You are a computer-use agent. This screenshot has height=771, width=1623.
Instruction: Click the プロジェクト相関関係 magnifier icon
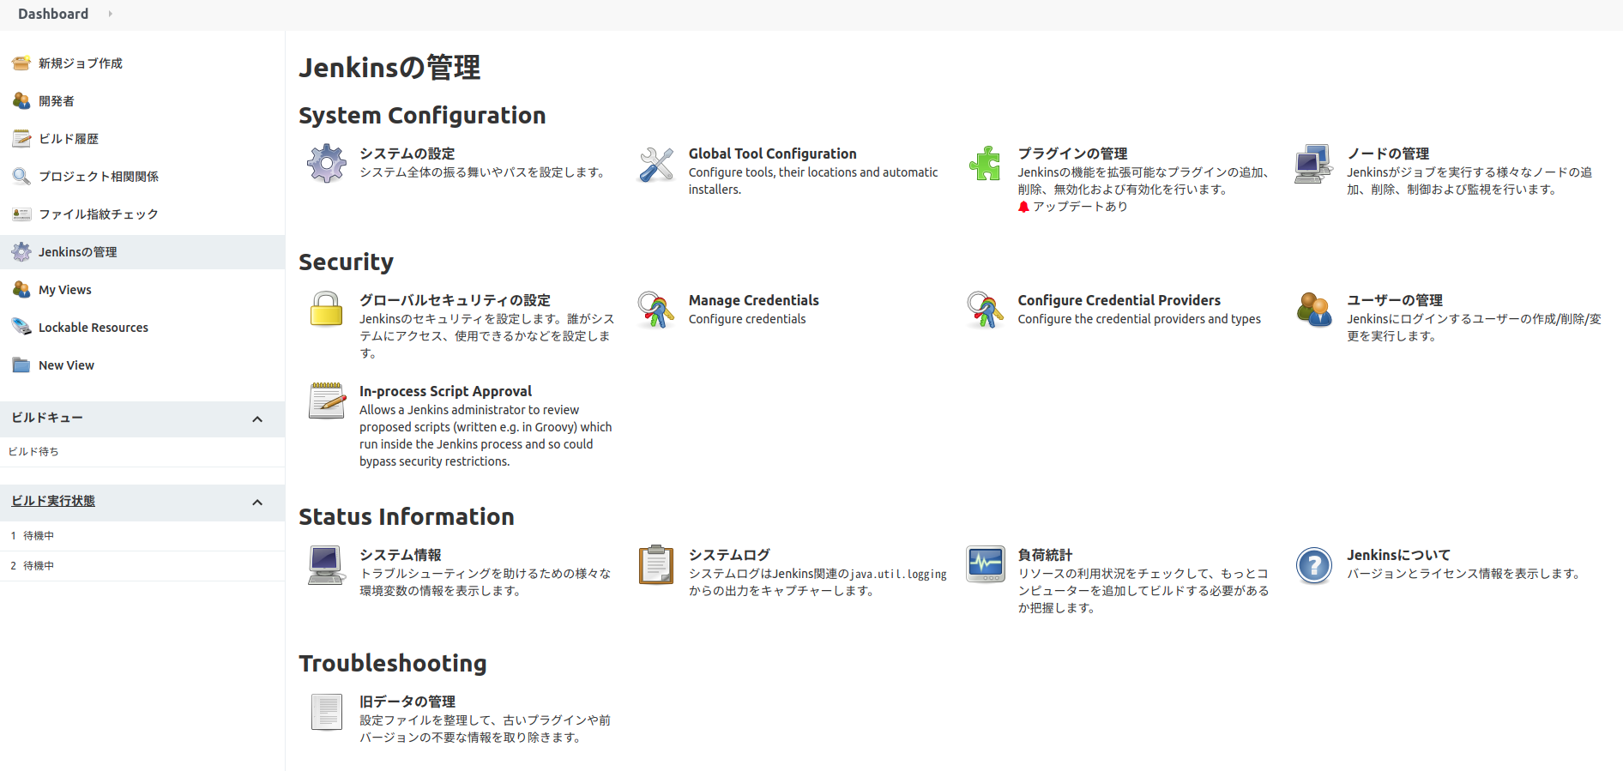[21, 177]
